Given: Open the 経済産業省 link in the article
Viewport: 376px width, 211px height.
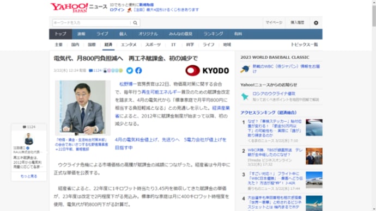Looking at the screenshot, I should (x=221, y=108).
